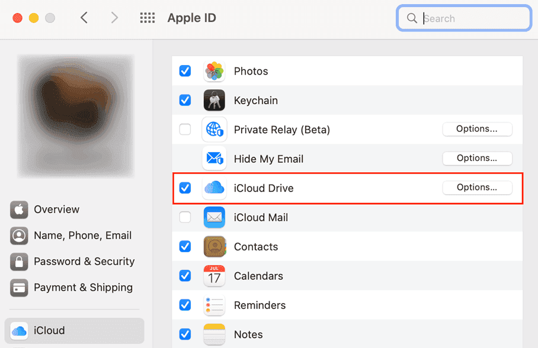Click the iCloud Drive label
Image resolution: width=538 pixels, height=348 pixels.
pos(264,188)
